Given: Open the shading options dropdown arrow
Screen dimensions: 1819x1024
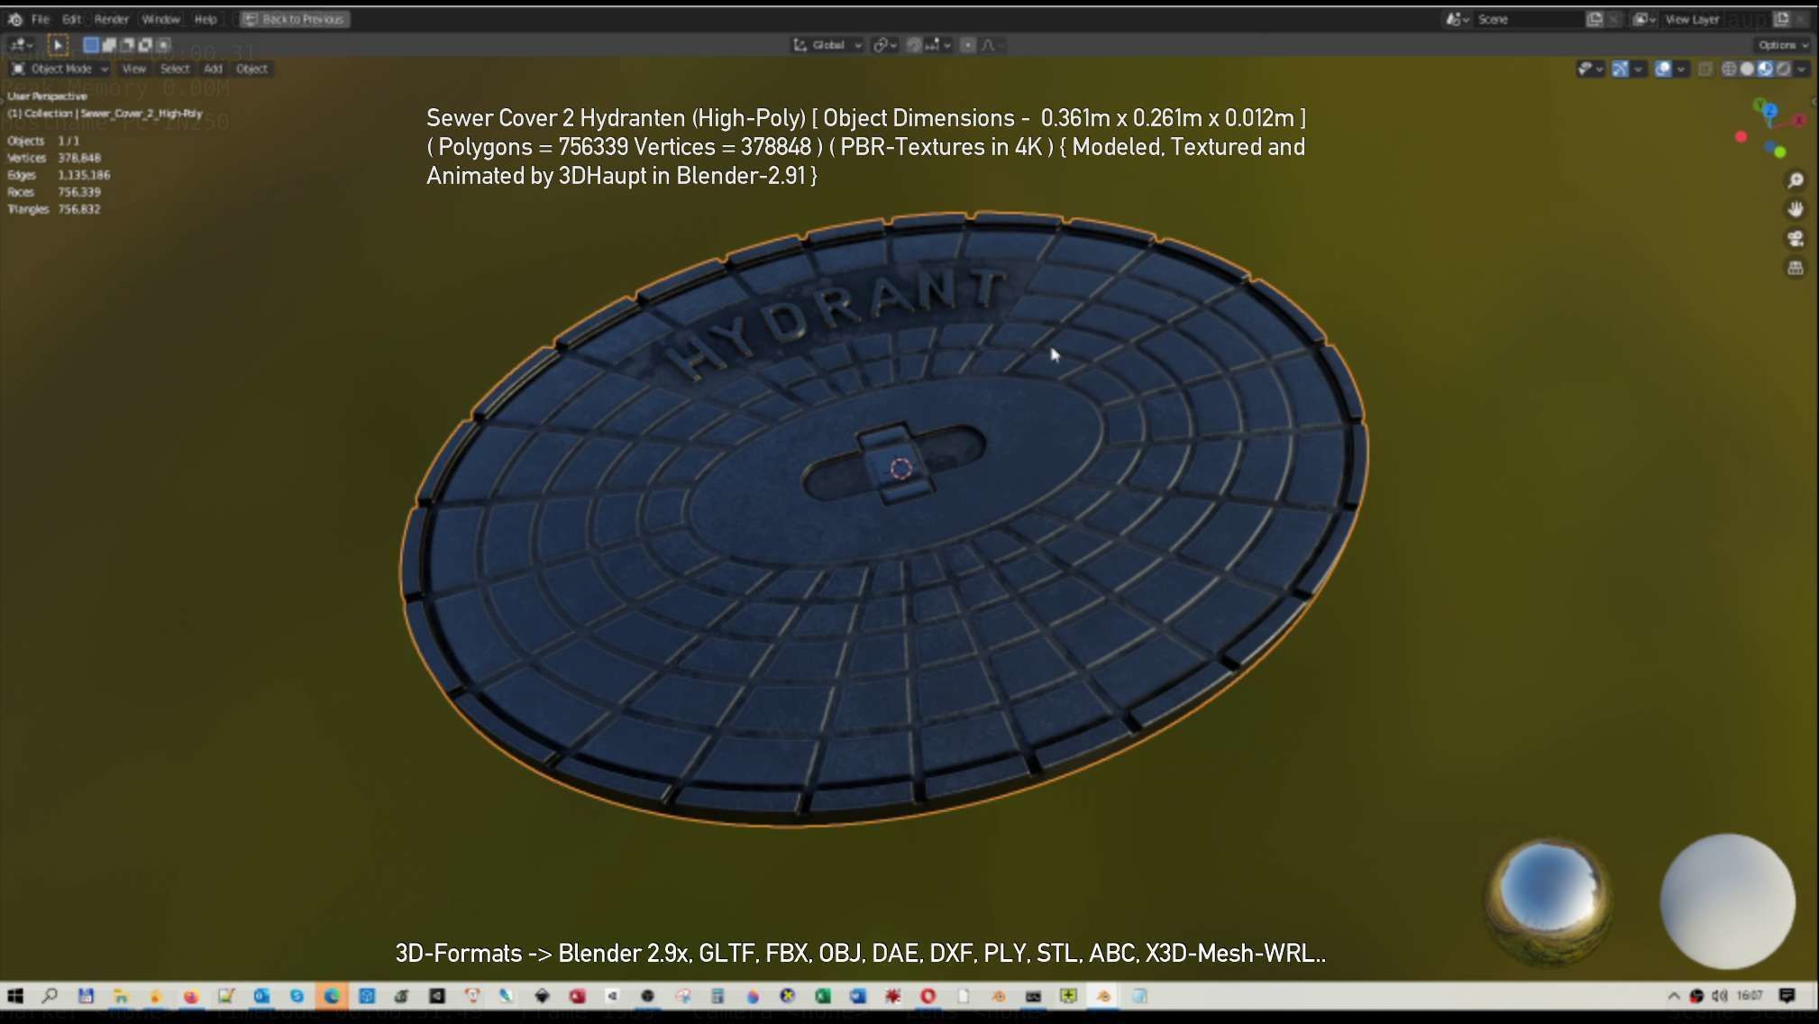Looking at the screenshot, I should [x=1801, y=69].
